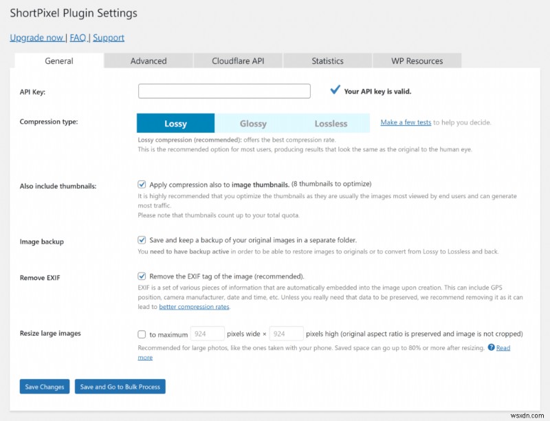This screenshot has height=421, width=550.
Task: Open the Support link
Action: coord(109,38)
